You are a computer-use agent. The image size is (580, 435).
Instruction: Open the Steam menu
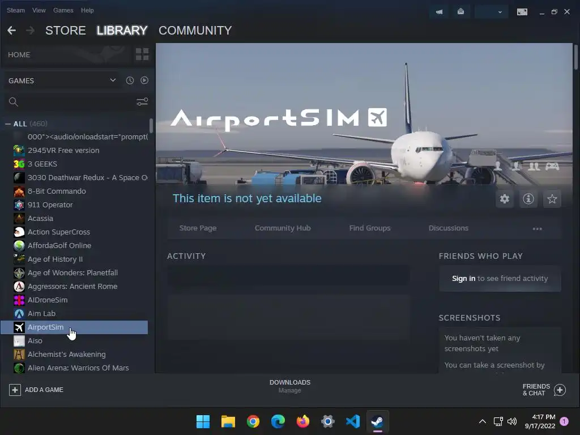[x=15, y=10]
